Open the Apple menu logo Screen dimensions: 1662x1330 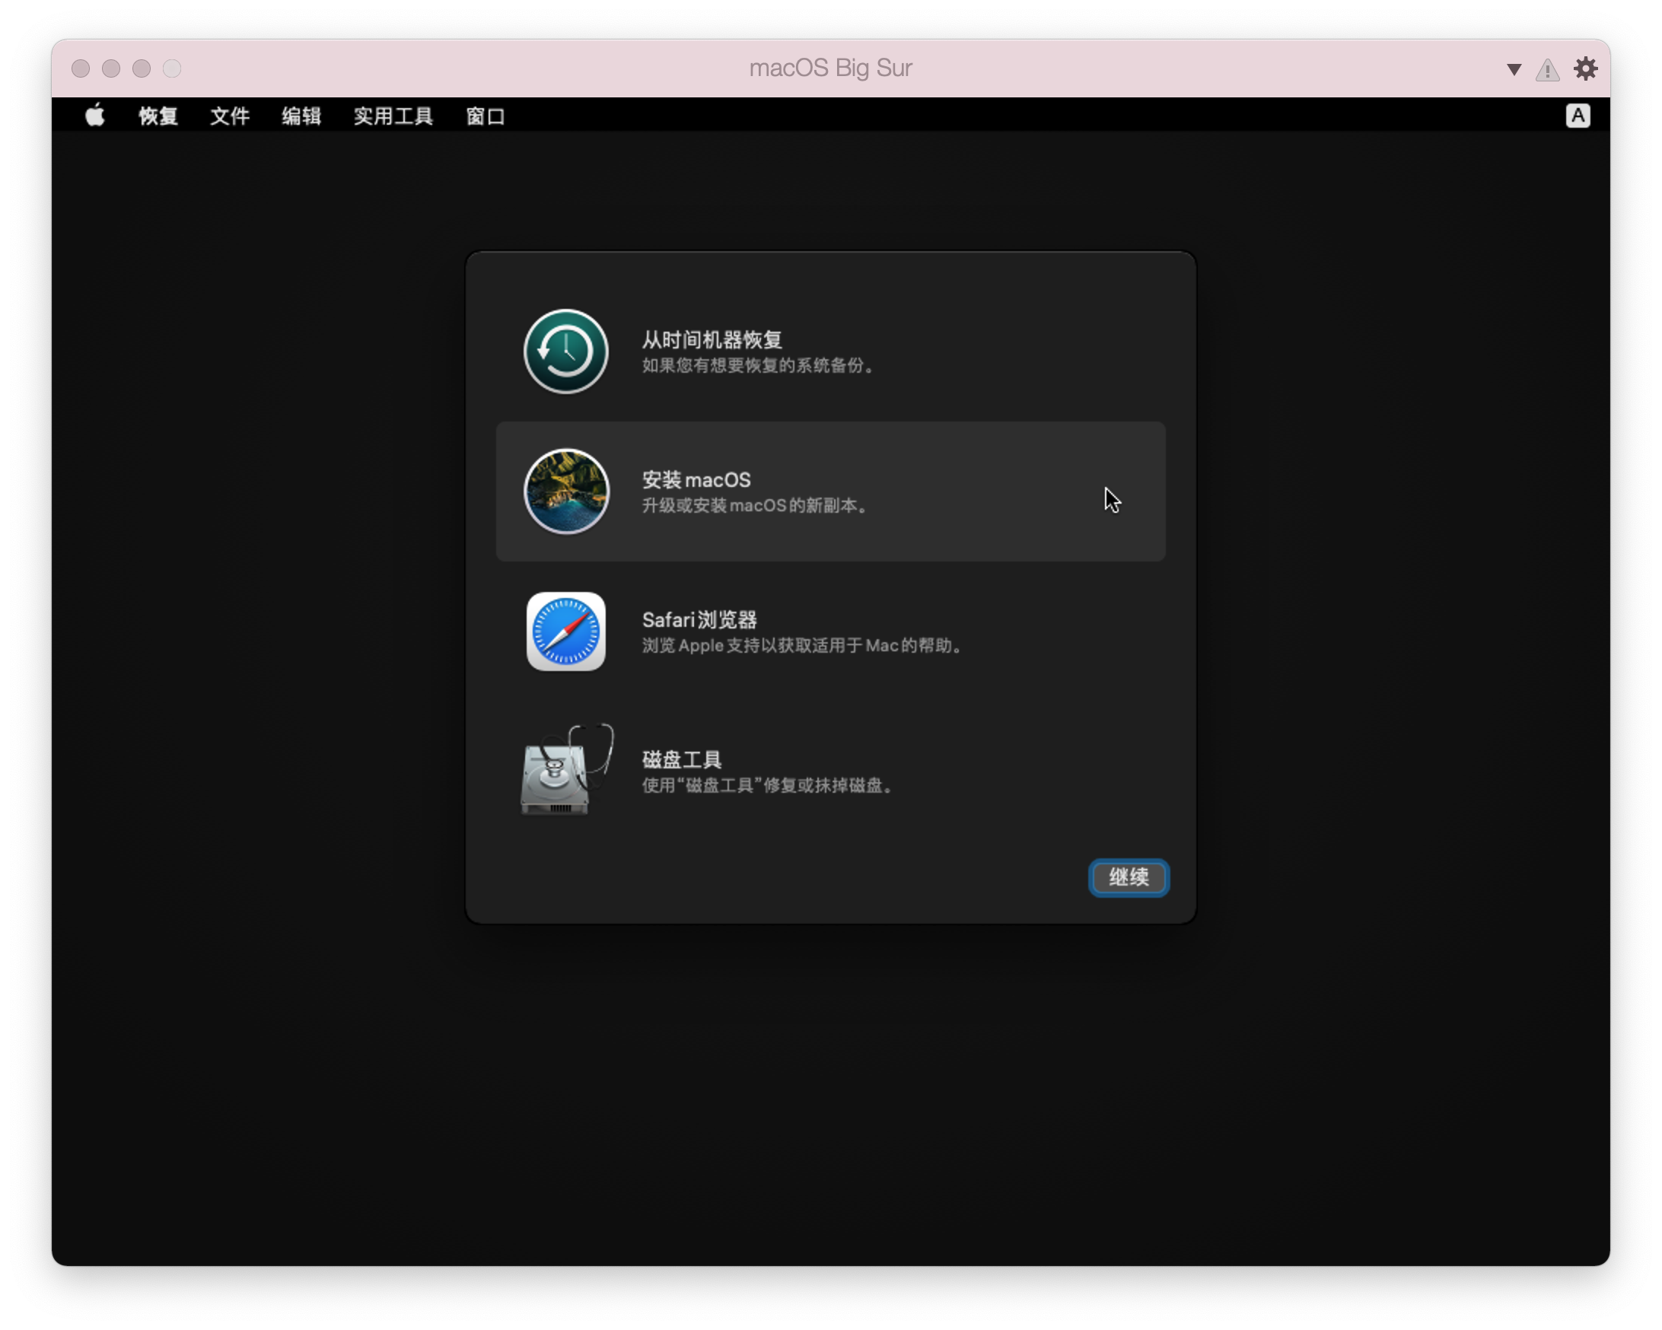94,116
